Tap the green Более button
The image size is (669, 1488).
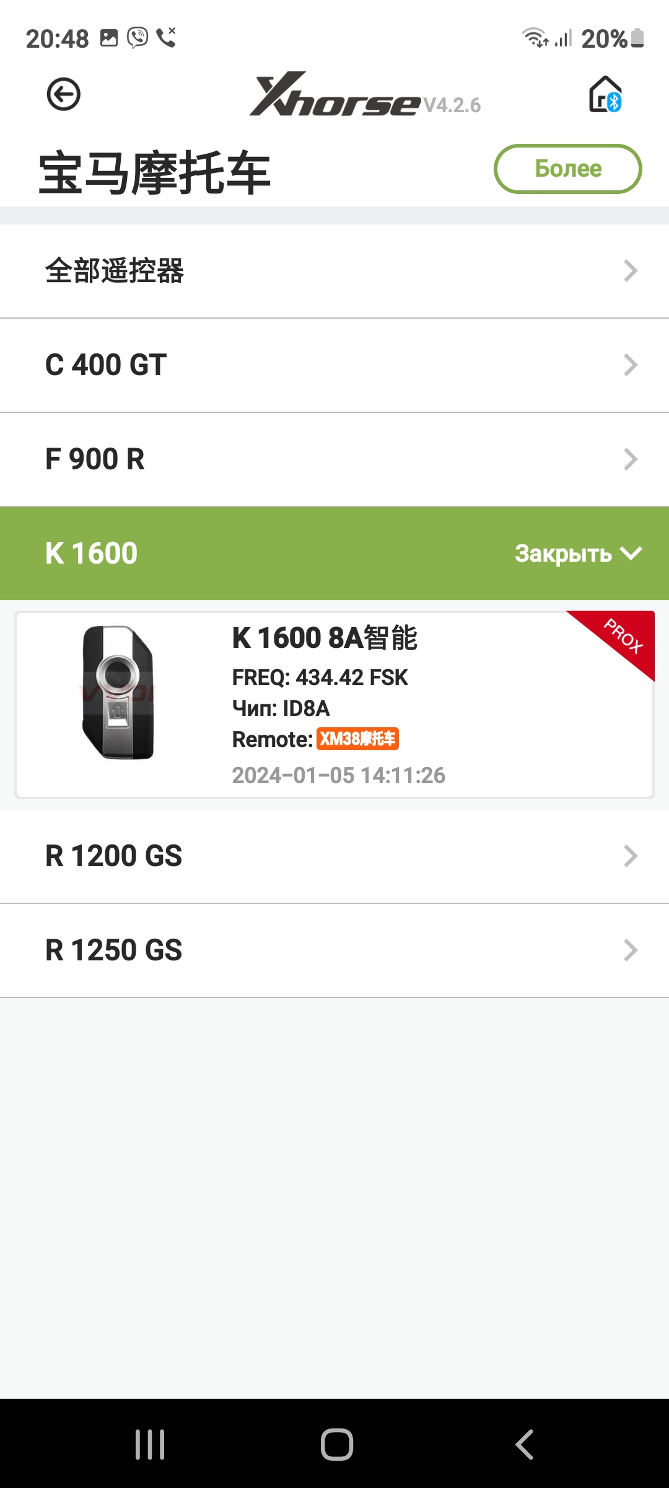pos(567,169)
